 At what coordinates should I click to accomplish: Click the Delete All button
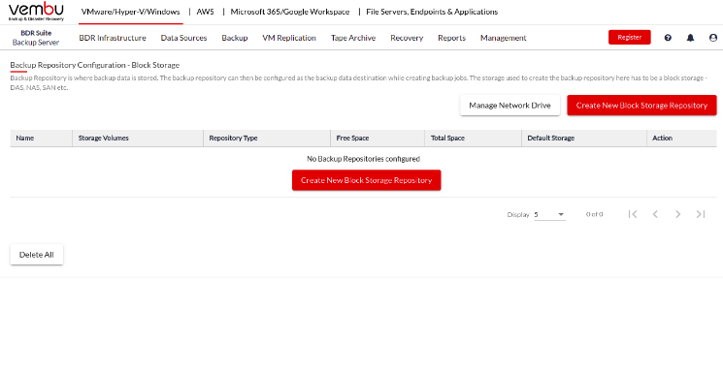point(37,255)
